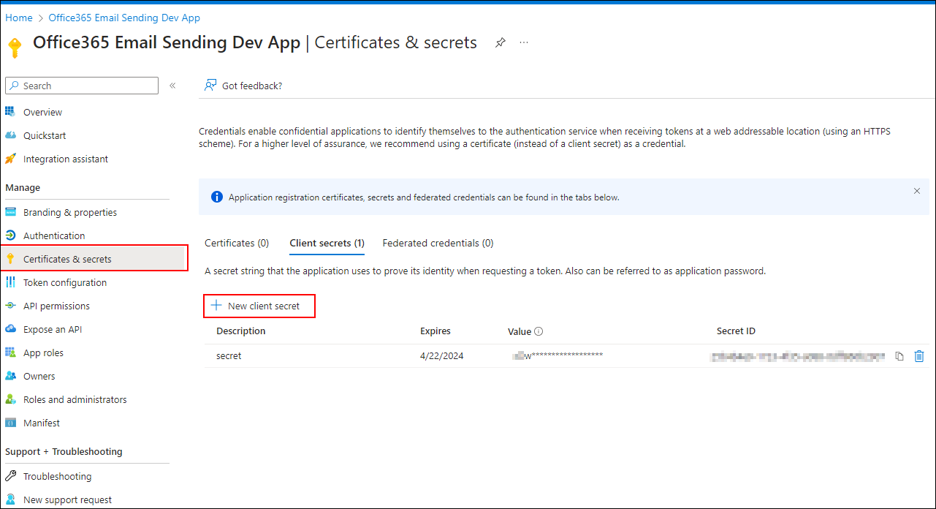Navigate to Token configuration
Image resolution: width=936 pixels, height=509 pixels.
(x=64, y=282)
